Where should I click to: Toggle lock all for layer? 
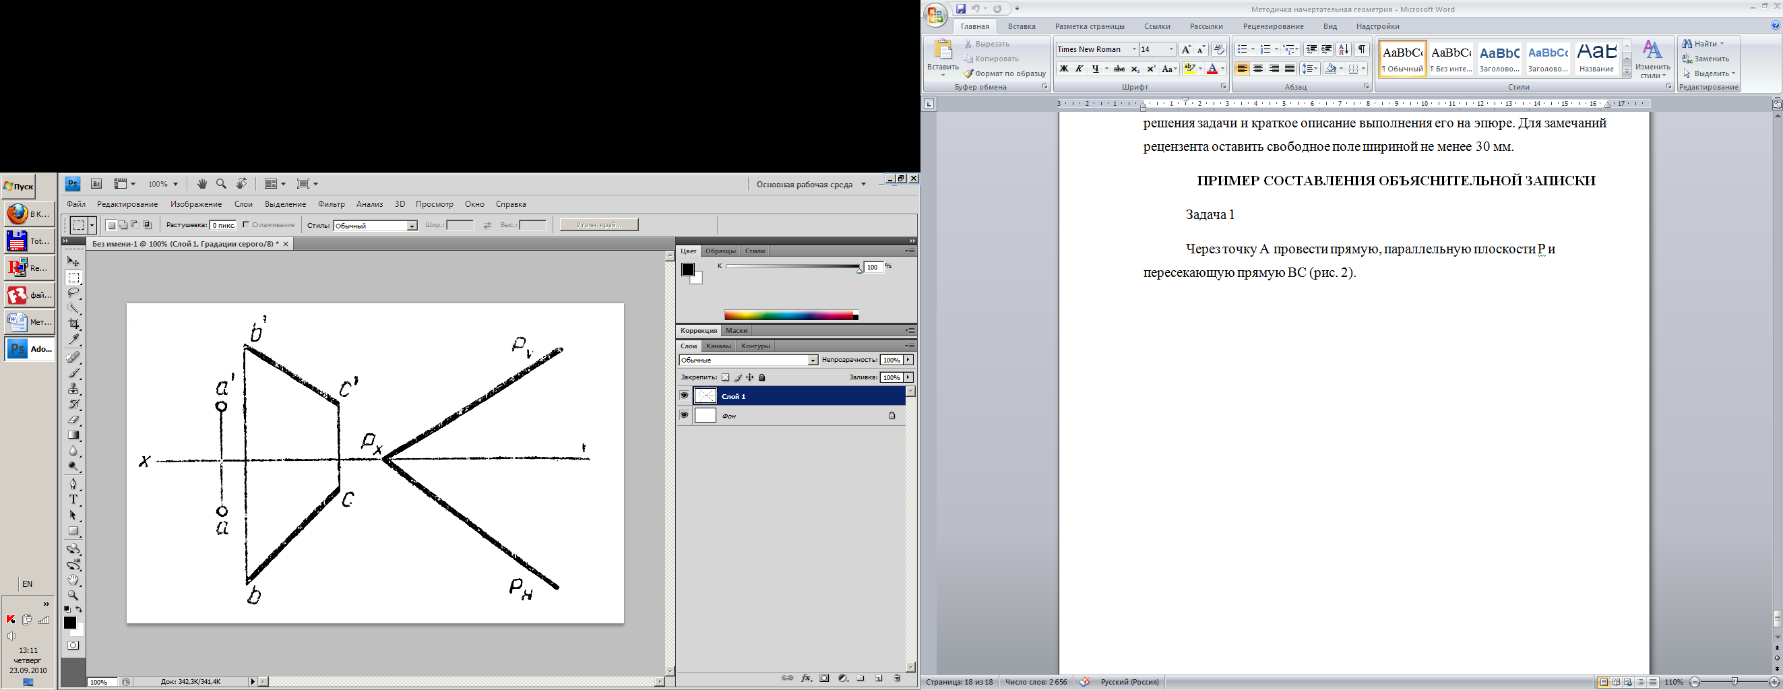point(762,378)
